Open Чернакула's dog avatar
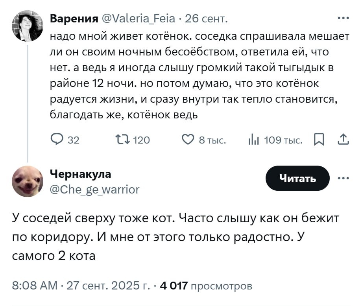 coord(27,181)
